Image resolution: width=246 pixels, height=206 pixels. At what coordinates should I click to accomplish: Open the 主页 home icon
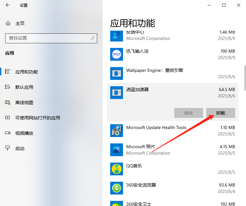click(8, 23)
